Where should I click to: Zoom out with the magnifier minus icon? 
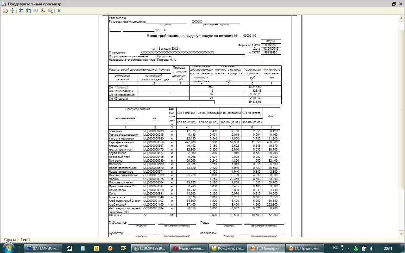(x=50, y=11)
